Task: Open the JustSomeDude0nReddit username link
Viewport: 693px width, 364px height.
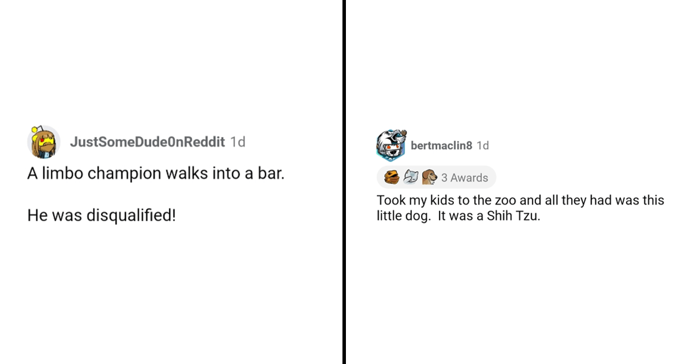Action: (147, 142)
